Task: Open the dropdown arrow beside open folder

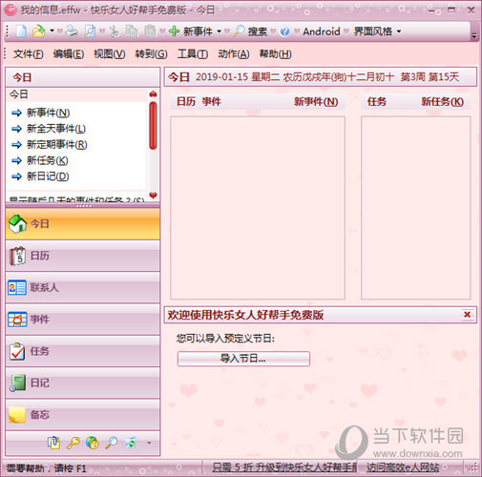Action: [52, 31]
